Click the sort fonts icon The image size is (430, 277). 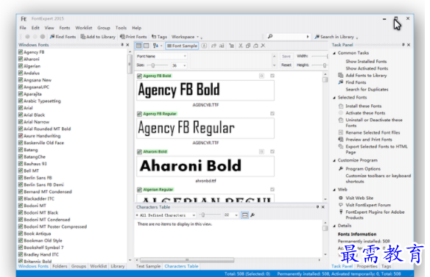(x=156, y=46)
